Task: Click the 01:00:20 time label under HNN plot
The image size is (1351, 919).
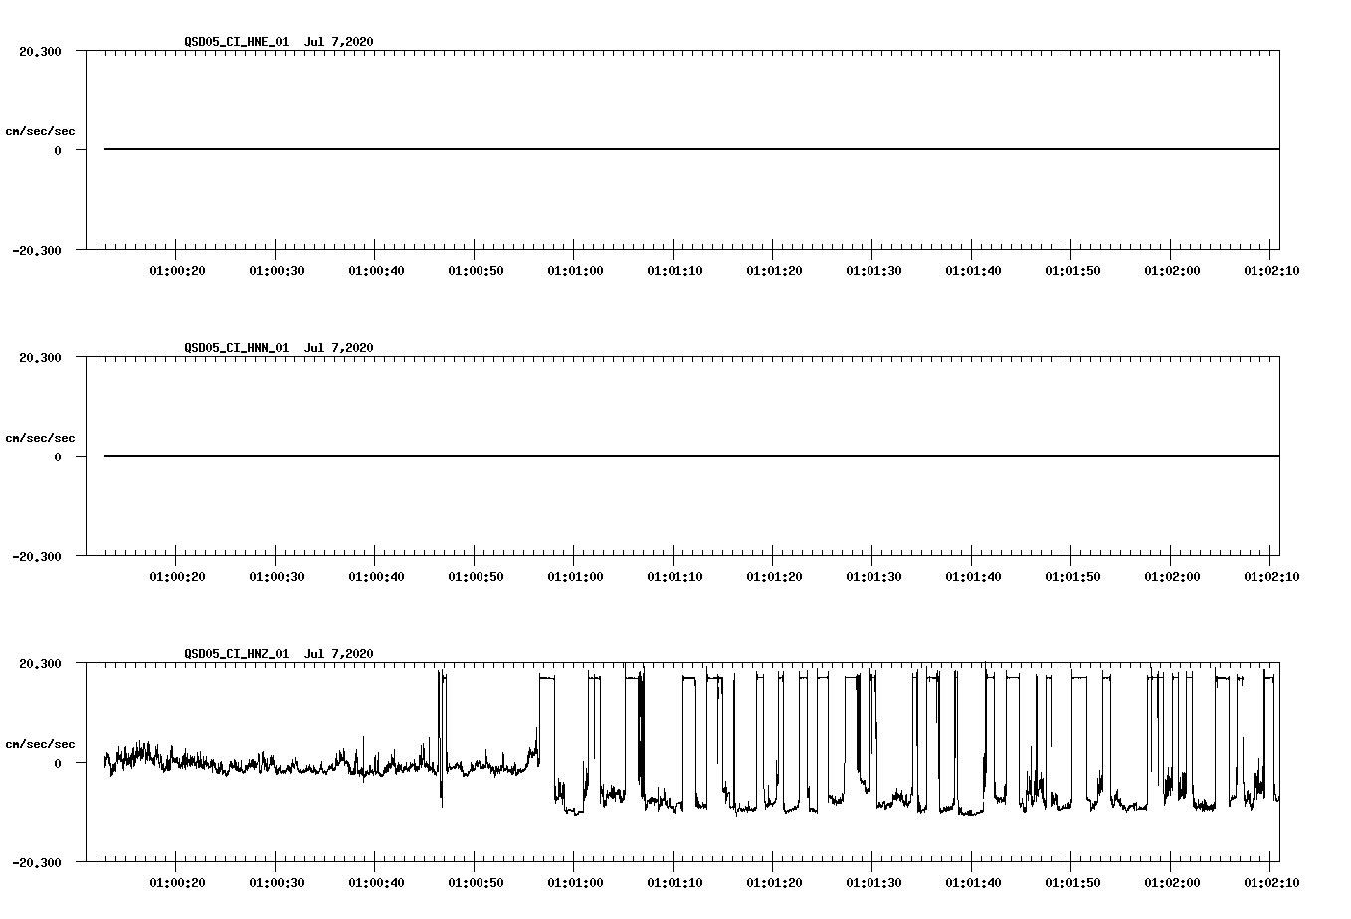Action: 177,576
